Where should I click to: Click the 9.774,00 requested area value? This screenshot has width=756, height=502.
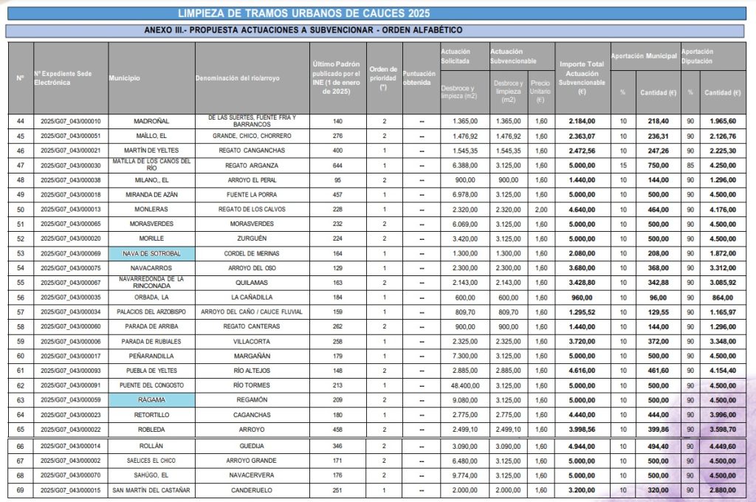click(x=465, y=475)
